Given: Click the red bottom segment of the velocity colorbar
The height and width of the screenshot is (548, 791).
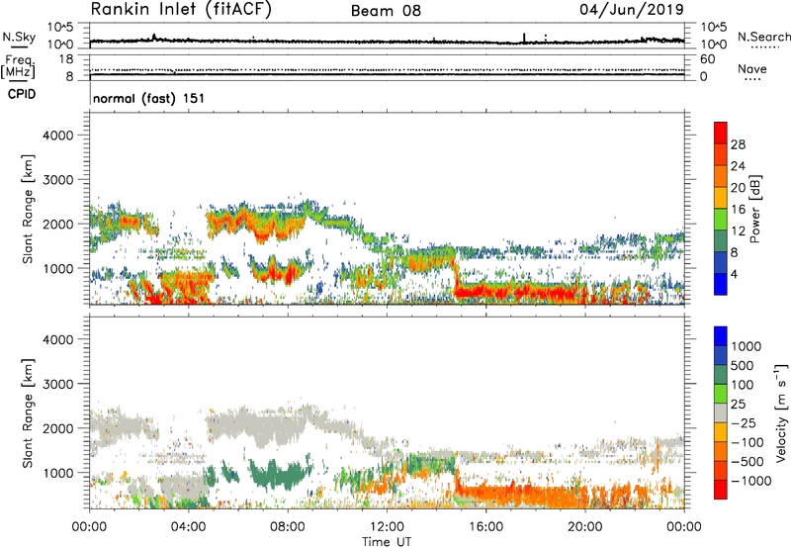Looking at the screenshot, I should [721, 490].
